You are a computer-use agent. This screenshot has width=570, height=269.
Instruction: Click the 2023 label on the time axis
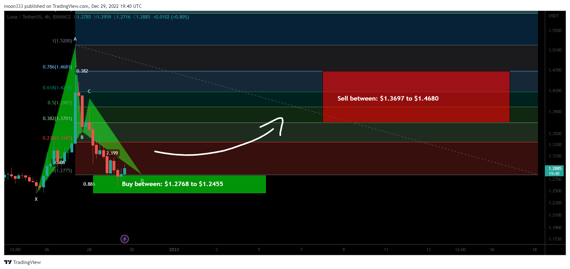(174, 250)
